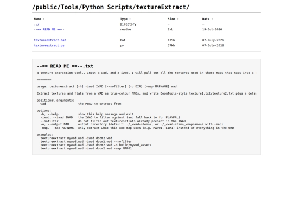Click the 'usage: textureextract' line
Image resolution: width=293 pixels, height=220 pixels.
(107, 86)
